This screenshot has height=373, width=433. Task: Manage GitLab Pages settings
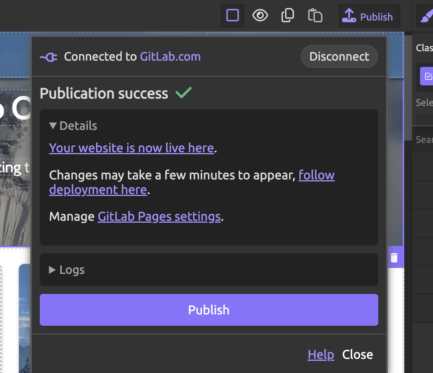pos(159,216)
